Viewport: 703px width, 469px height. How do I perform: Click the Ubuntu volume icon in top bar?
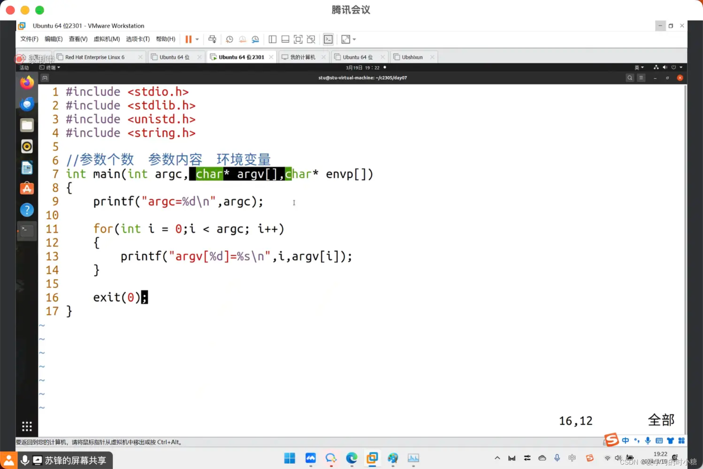click(x=665, y=67)
